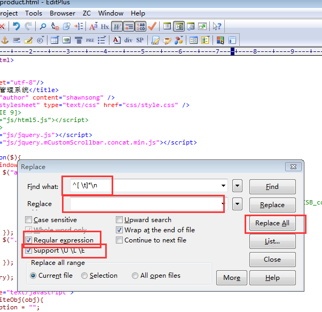
Task: Open the Browser menu
Action: (x=62, y=13)
